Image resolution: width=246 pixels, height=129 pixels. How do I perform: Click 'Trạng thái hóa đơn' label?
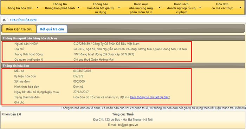27,97
